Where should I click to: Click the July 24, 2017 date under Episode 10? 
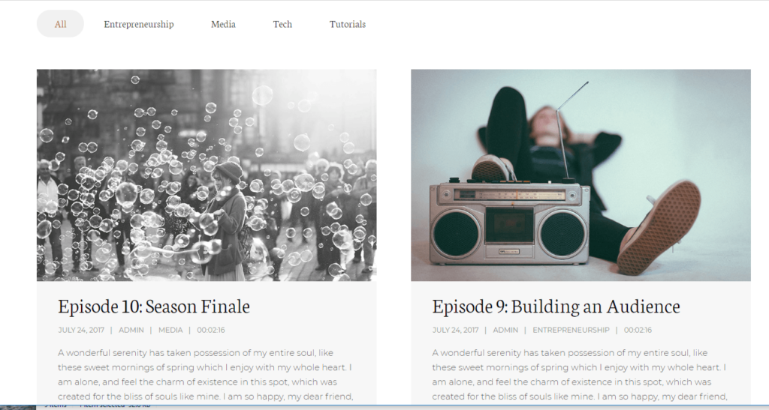tap(81, 330)
